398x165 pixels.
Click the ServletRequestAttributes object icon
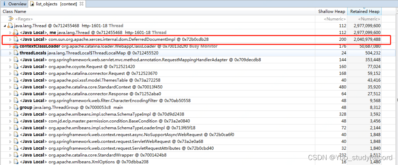point(16,148)
